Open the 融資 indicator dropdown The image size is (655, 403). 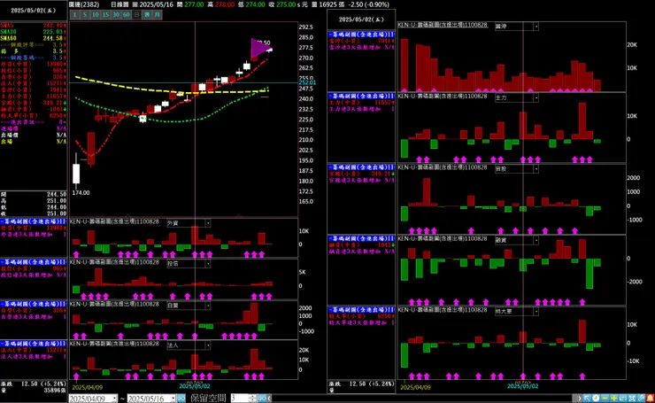click(536, 240)
